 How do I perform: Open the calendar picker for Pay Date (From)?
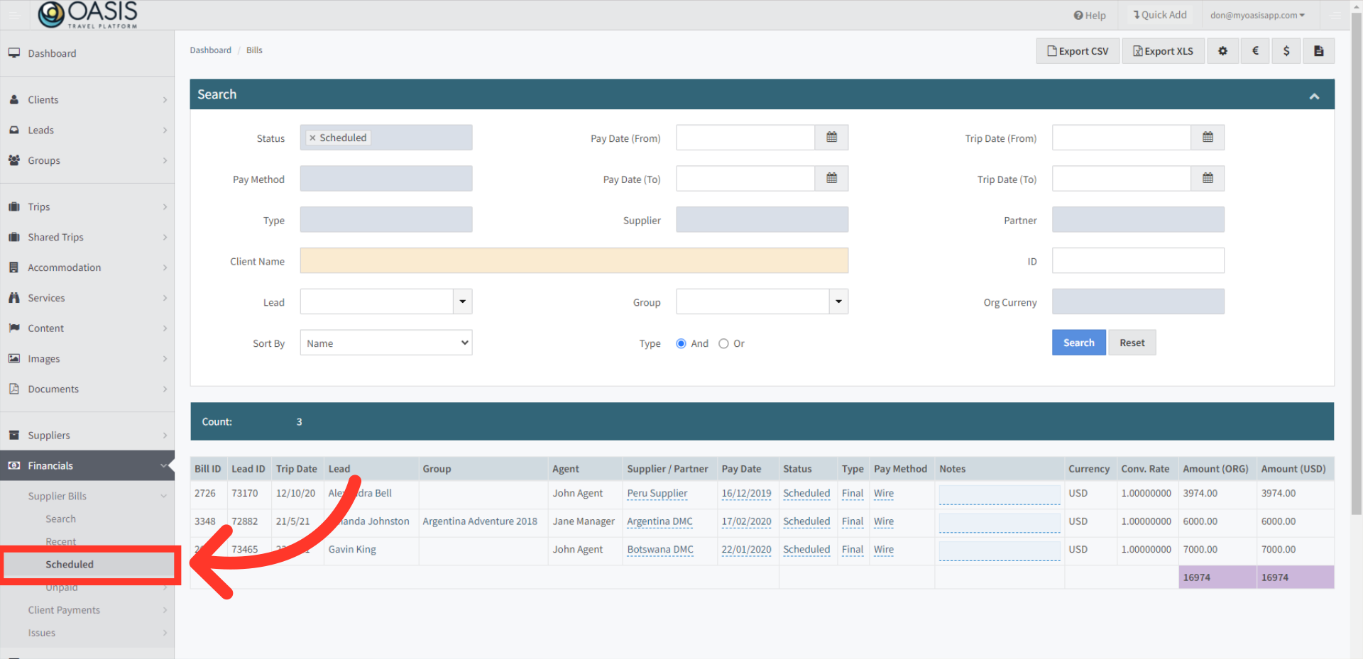tap(831, 137)
